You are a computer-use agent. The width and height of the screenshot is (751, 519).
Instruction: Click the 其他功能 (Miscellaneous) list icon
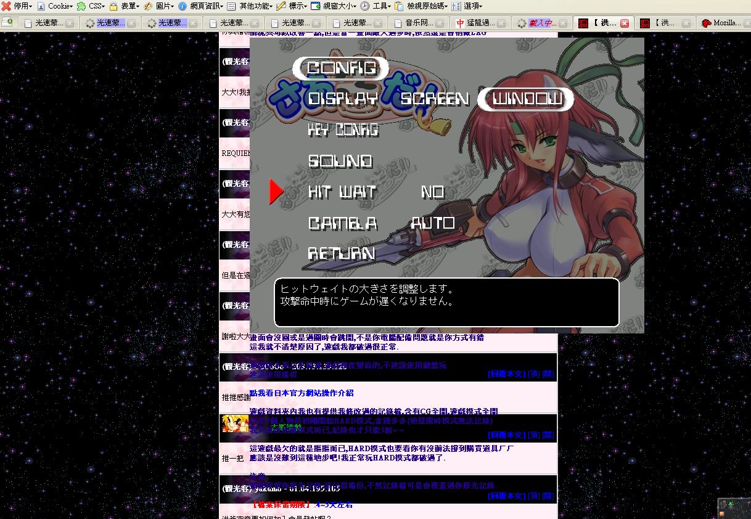[232, 6]
